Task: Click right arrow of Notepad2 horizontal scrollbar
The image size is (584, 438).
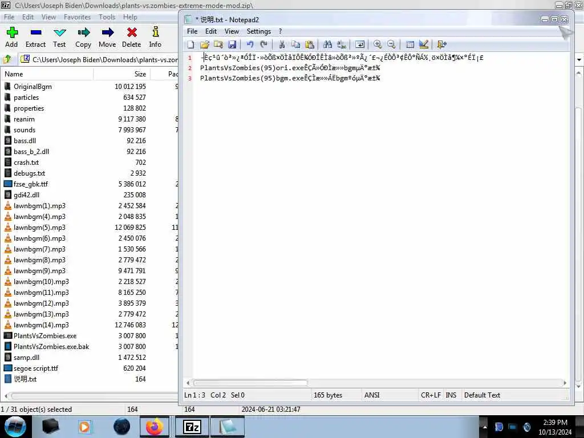Action: pyautogui.click(x=565, y=383)
